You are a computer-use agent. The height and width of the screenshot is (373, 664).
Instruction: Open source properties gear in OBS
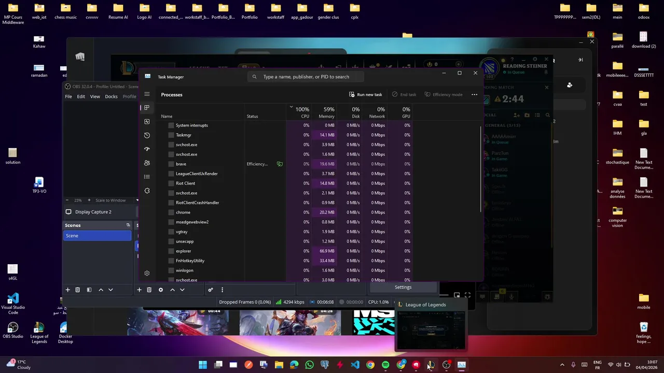click(x=161, y=290)
